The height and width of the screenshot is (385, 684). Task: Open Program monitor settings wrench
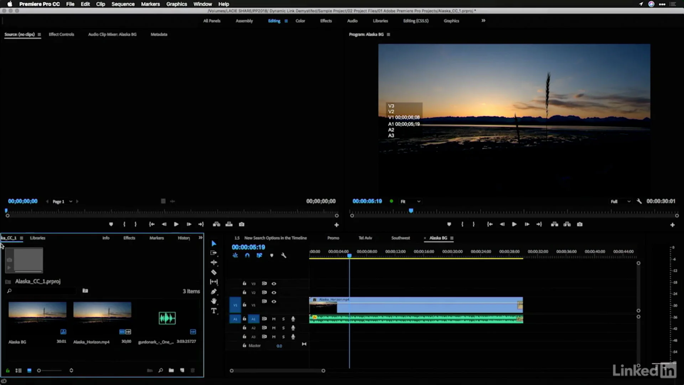pyautogui.click(x=639, y=201)
